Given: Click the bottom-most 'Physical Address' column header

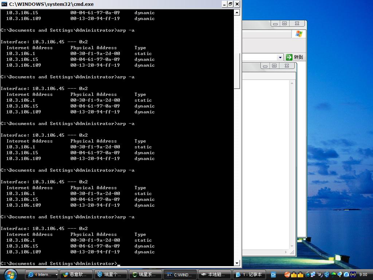Looking at the screenshot, I should 94,234.
